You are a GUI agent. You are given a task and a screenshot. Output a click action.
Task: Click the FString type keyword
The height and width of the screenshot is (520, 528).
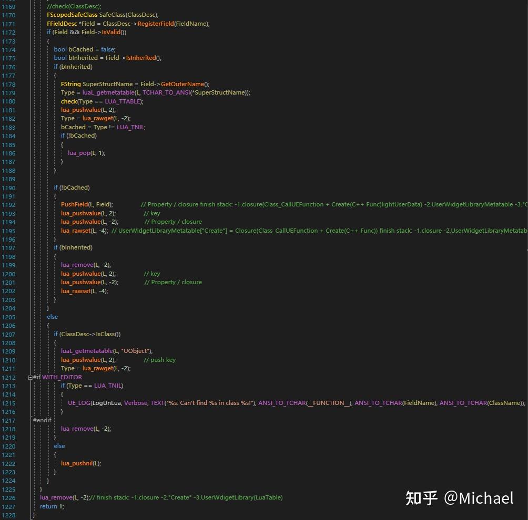click(x=70, y=84)
